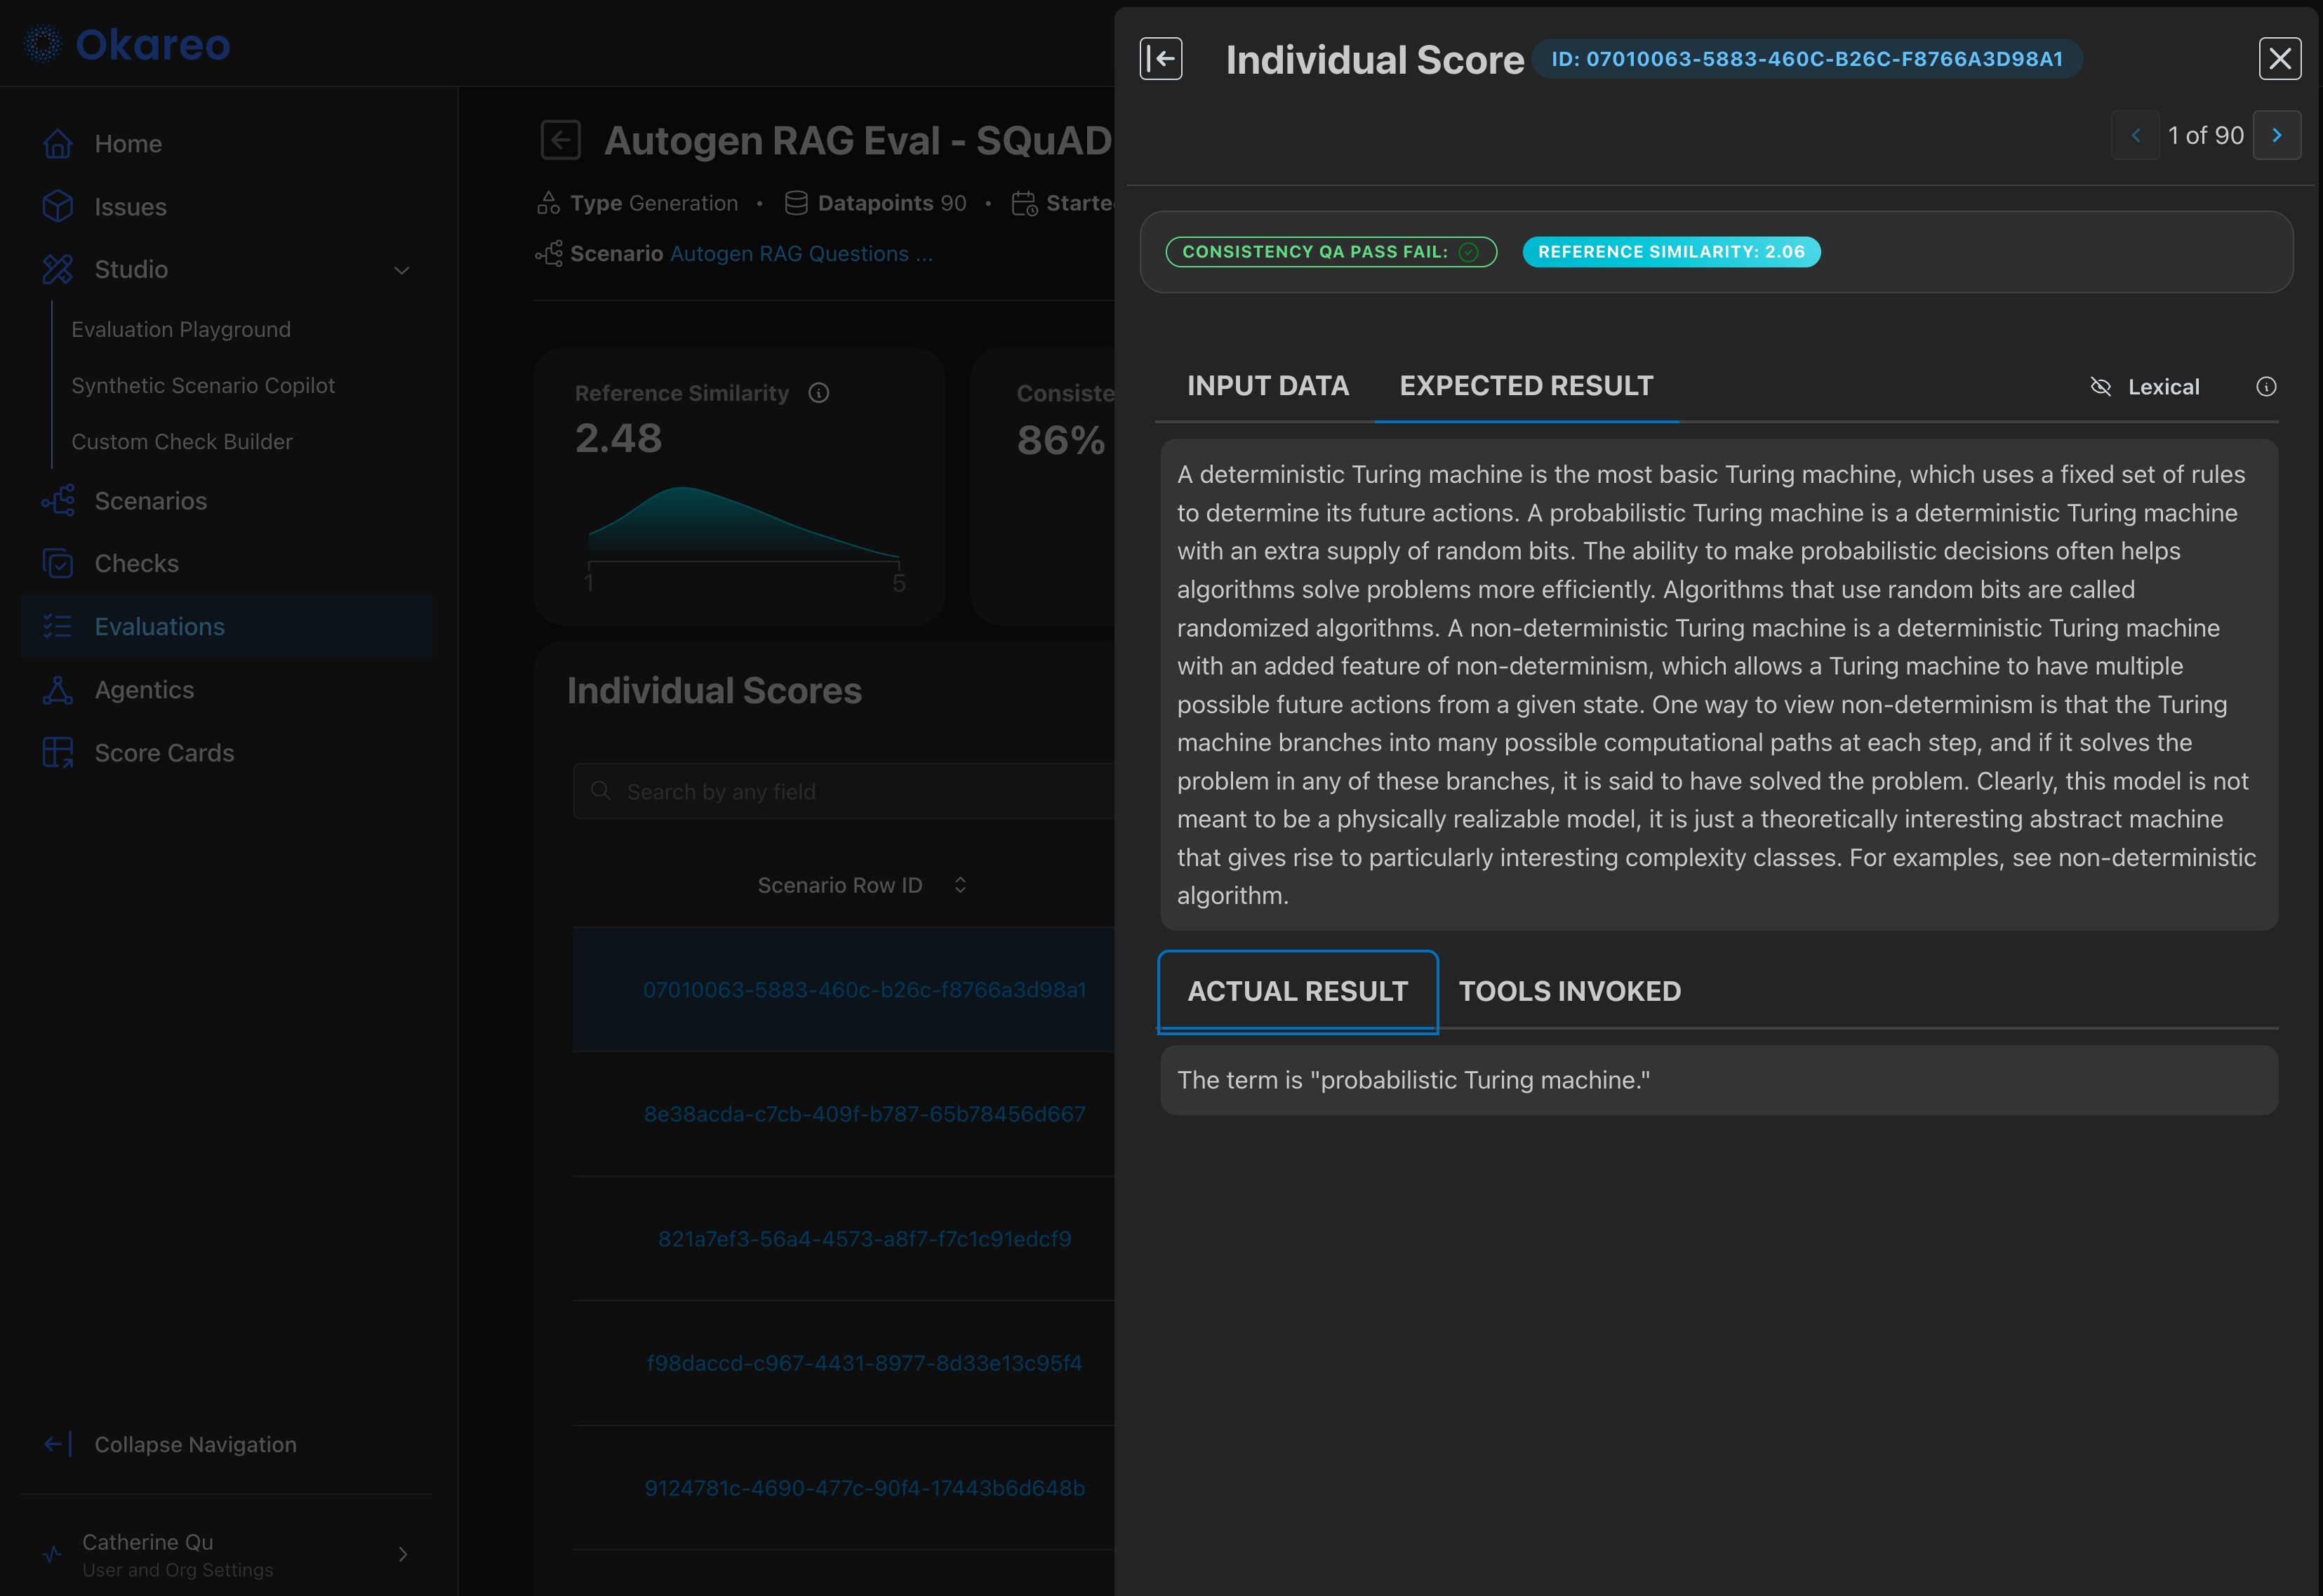Expand Catherine Qu user settings arrow
Image resolution: width=2323 pixels, height=1596 pixels.
402,1554
